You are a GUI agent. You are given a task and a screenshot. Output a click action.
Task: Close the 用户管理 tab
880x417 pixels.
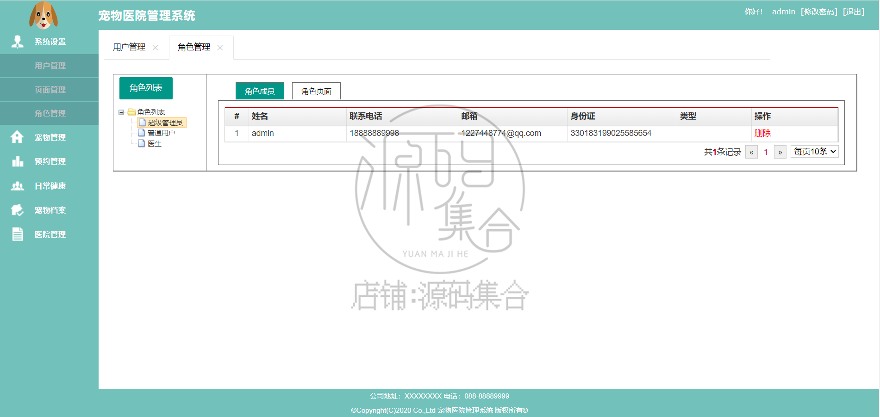click(x=155, y=48)
